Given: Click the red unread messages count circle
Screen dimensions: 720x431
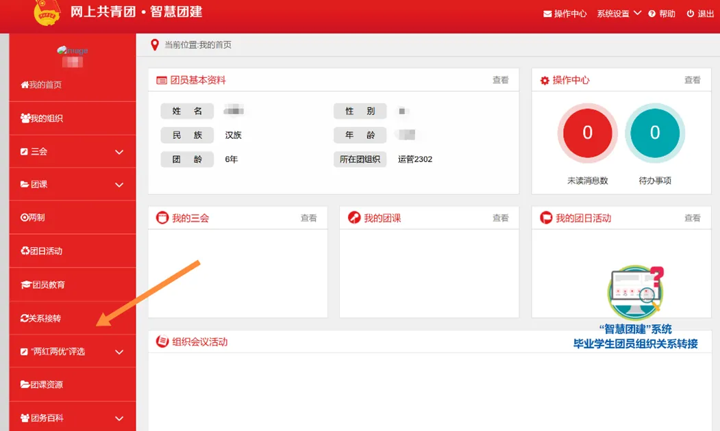Looking at the screenshot, I should pos(587,133).
